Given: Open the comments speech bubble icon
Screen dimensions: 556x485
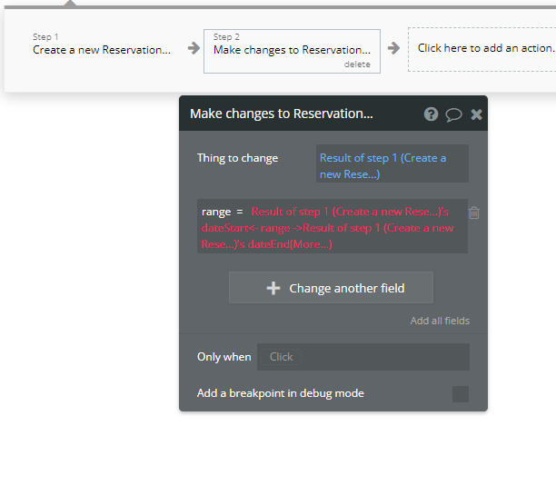Looking at the screenshot, I should [453, 114].
